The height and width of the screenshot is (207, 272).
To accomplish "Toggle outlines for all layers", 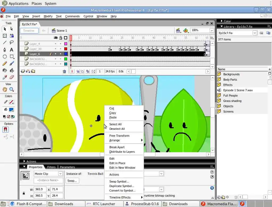I will 66,38.
